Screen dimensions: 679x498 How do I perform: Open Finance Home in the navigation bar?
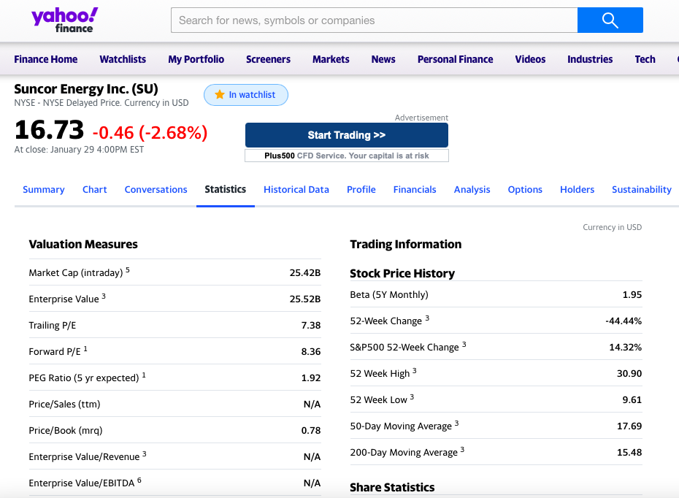[x=45, y=59]
